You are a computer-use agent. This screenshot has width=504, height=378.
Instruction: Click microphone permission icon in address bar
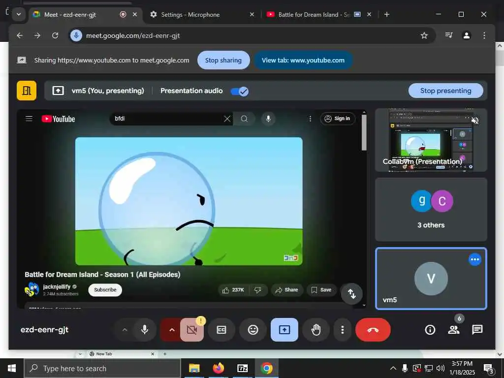(76, 35)
